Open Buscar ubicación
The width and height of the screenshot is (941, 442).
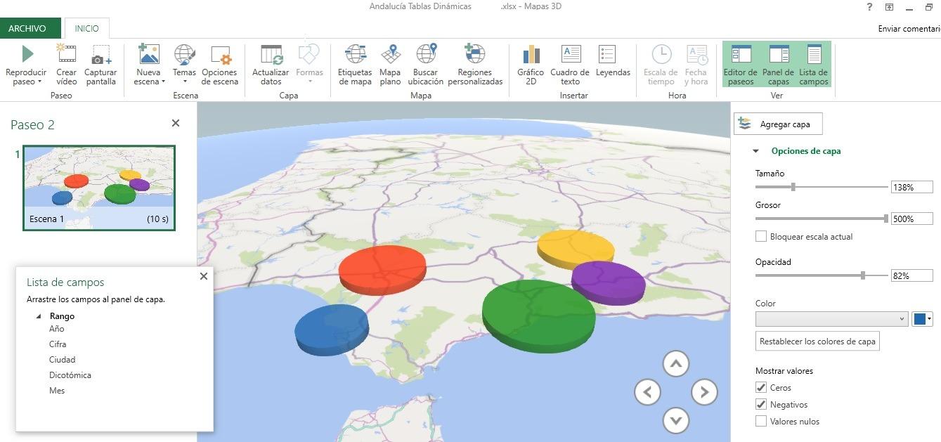424,65
